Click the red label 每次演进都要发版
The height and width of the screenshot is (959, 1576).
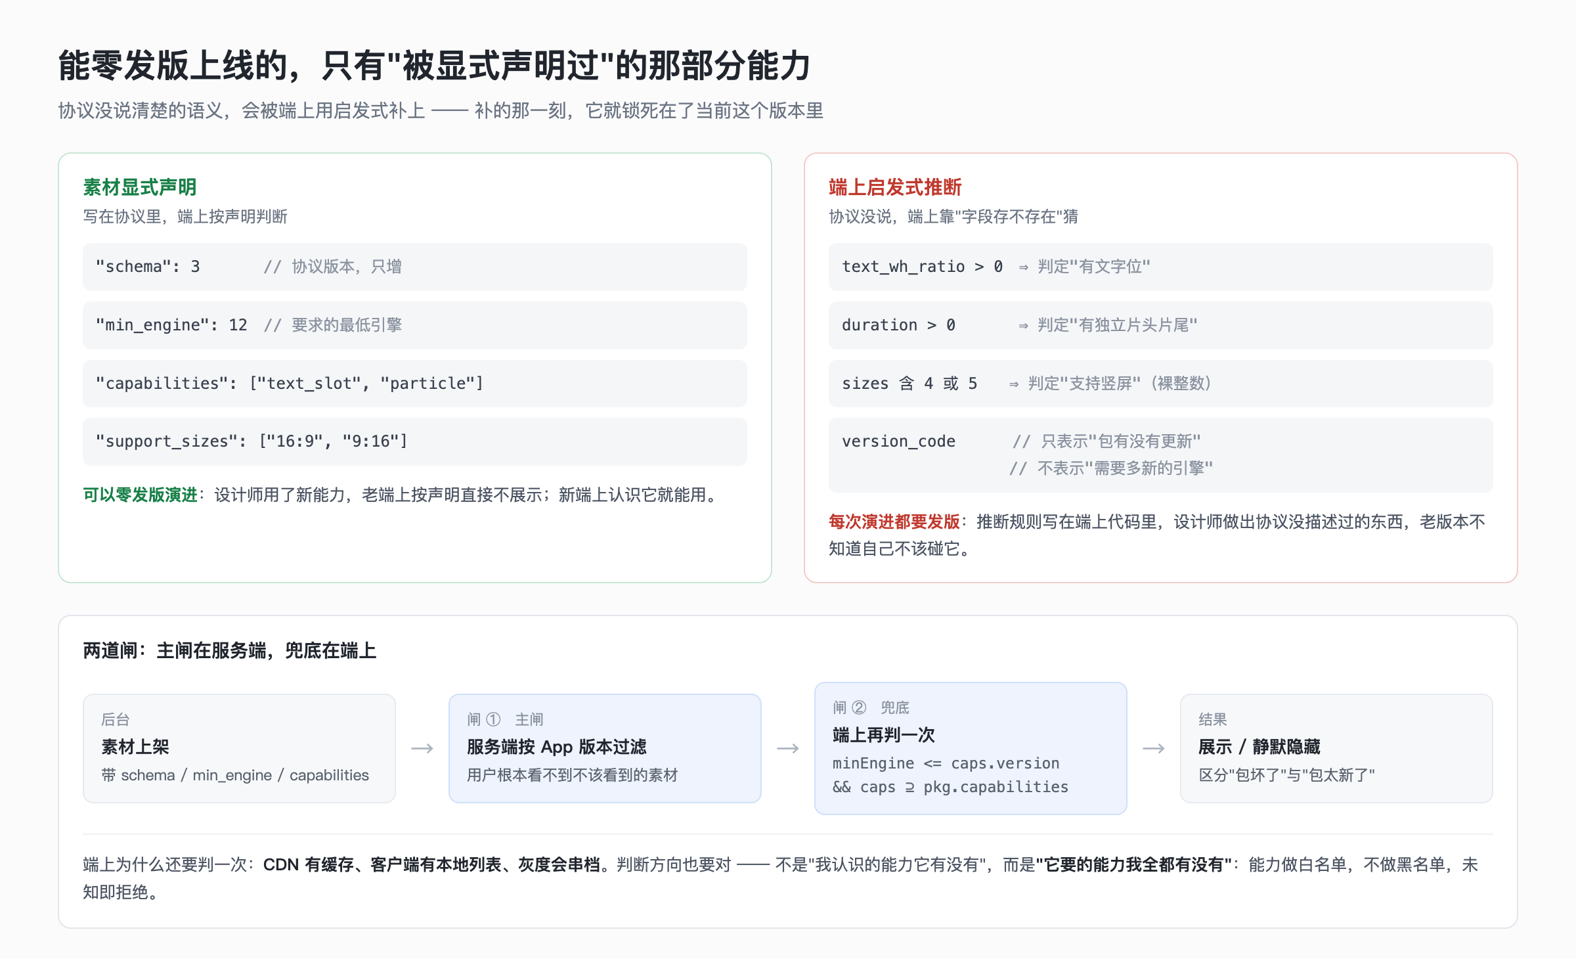[x=894, y=522]
